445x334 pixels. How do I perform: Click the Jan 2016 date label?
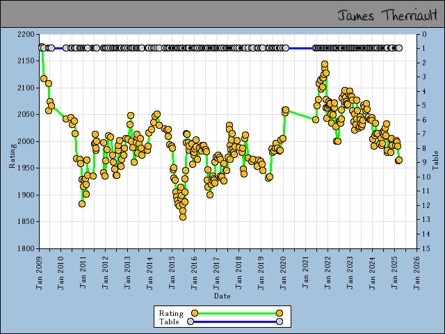coord(194,273)
